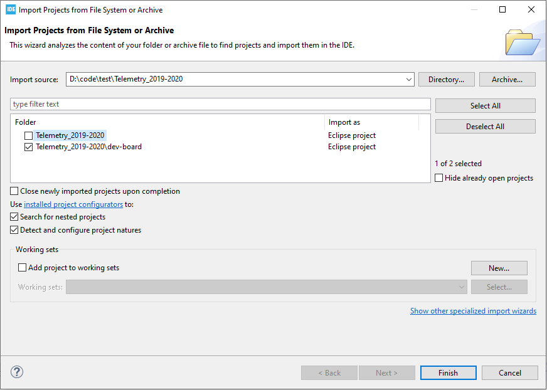
Task: Click the New... working set button
Action: (499, 268)
